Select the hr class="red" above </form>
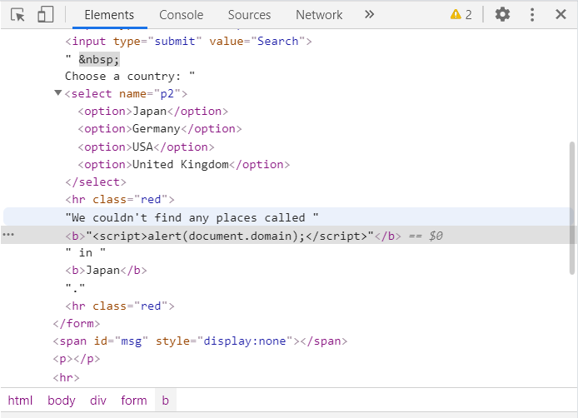 [120, 306]
